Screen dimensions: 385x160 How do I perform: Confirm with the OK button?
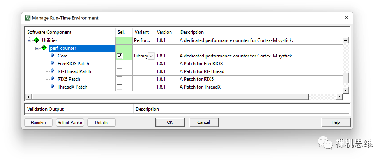pyautogui.click(x=170, y=122)
